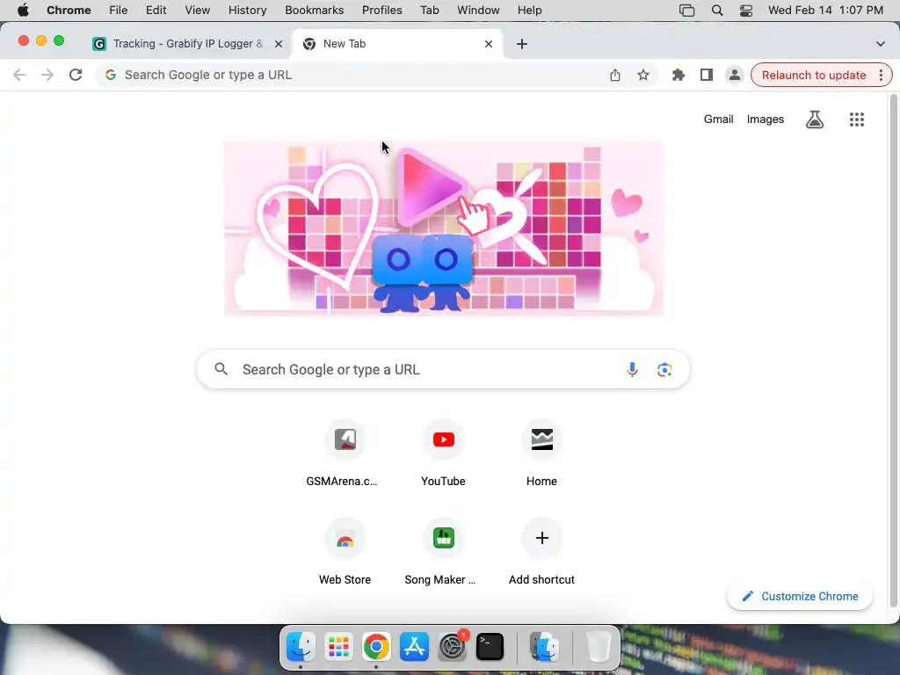
Task: Open the Web Store shortcut
Action: (345, 554)
